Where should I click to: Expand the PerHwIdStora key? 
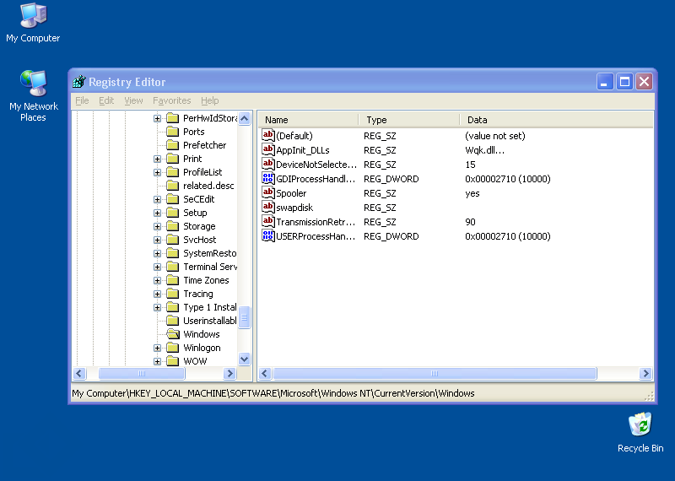coord(157,118)
